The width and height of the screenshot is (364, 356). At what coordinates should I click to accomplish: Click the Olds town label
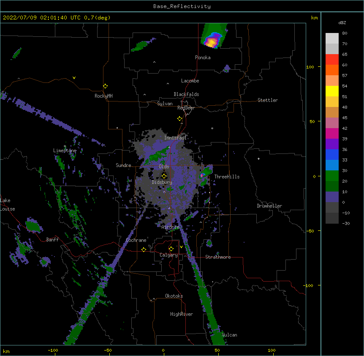[x=164, y=167]
